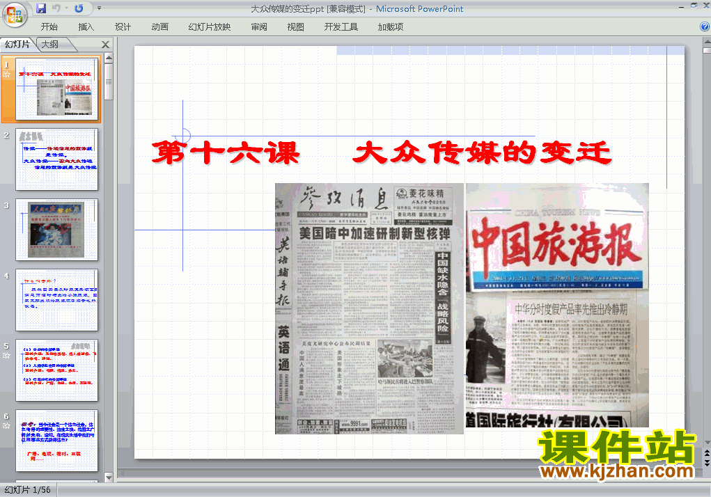The width and height of the screenshot is (711, 497).
Task: Click the blue Help question mark icon
Action: [705, 26]
